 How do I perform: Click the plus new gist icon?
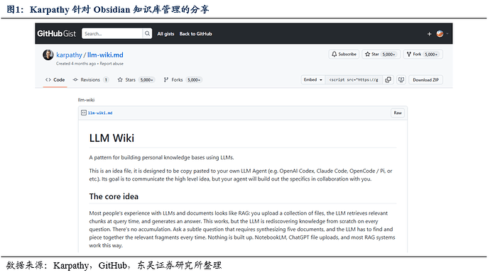pos(429,34)
